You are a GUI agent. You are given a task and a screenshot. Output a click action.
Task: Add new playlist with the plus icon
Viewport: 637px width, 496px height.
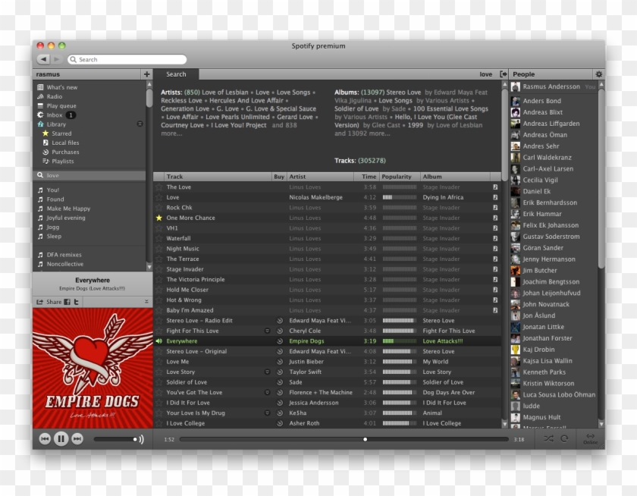[x=146, y=74]
